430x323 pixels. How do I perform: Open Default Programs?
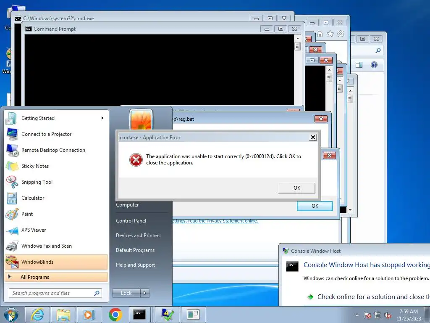click(135, 250)
